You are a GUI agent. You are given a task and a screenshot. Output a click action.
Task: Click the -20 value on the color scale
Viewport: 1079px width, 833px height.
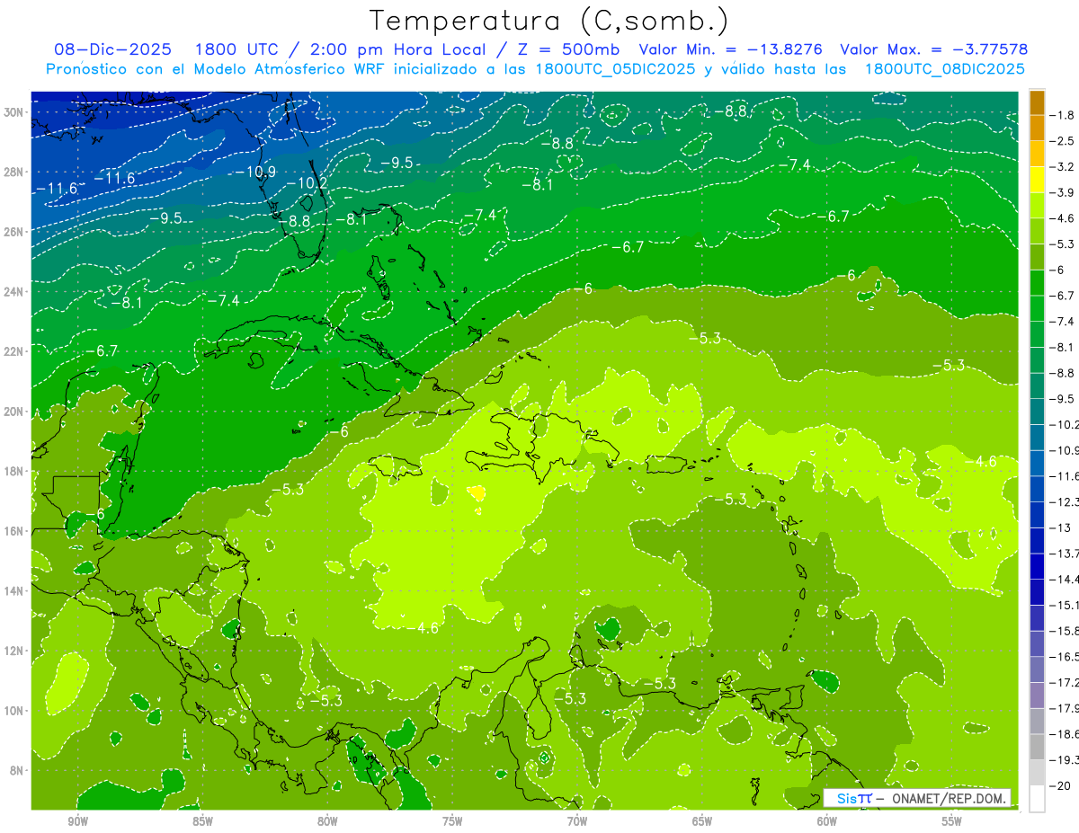tap(1059, 786)
